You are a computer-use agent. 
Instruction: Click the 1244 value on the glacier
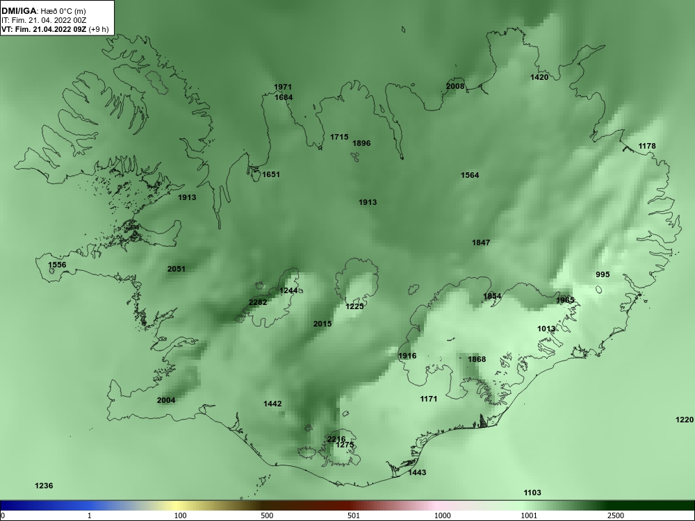point(288,291)
